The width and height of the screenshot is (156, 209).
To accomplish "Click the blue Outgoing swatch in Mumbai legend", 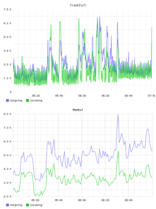I will (x=7, y=205).
